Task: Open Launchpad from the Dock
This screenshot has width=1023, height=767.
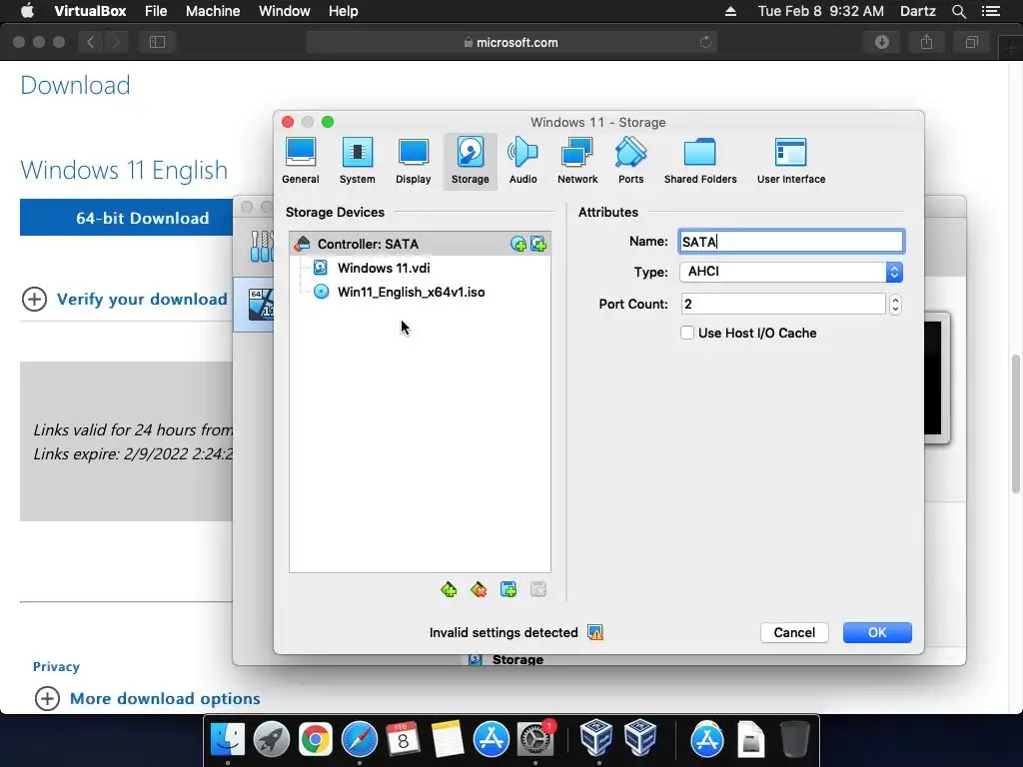Action: click(x=271, y=739)
